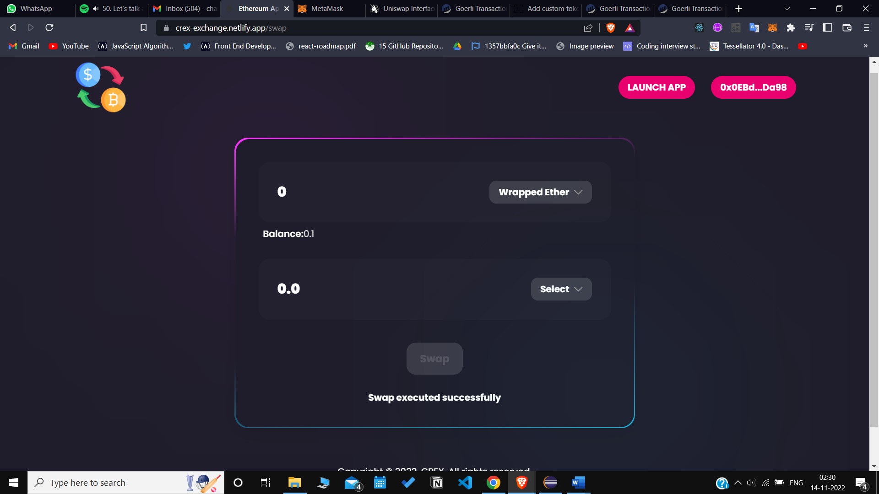Click the LAUNCH APP button
Viewport: 879px width, 494px height.
656,87
